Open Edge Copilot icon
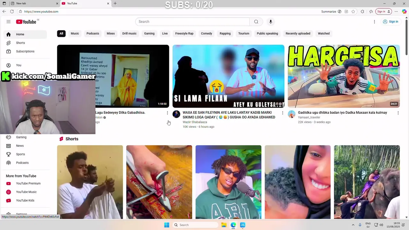409x230 pixels. [x=404, y=11]
